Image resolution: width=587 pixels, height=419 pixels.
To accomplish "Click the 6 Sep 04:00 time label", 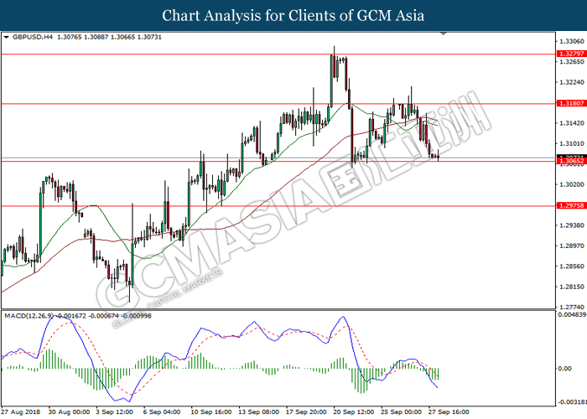I will coord(162,412).
